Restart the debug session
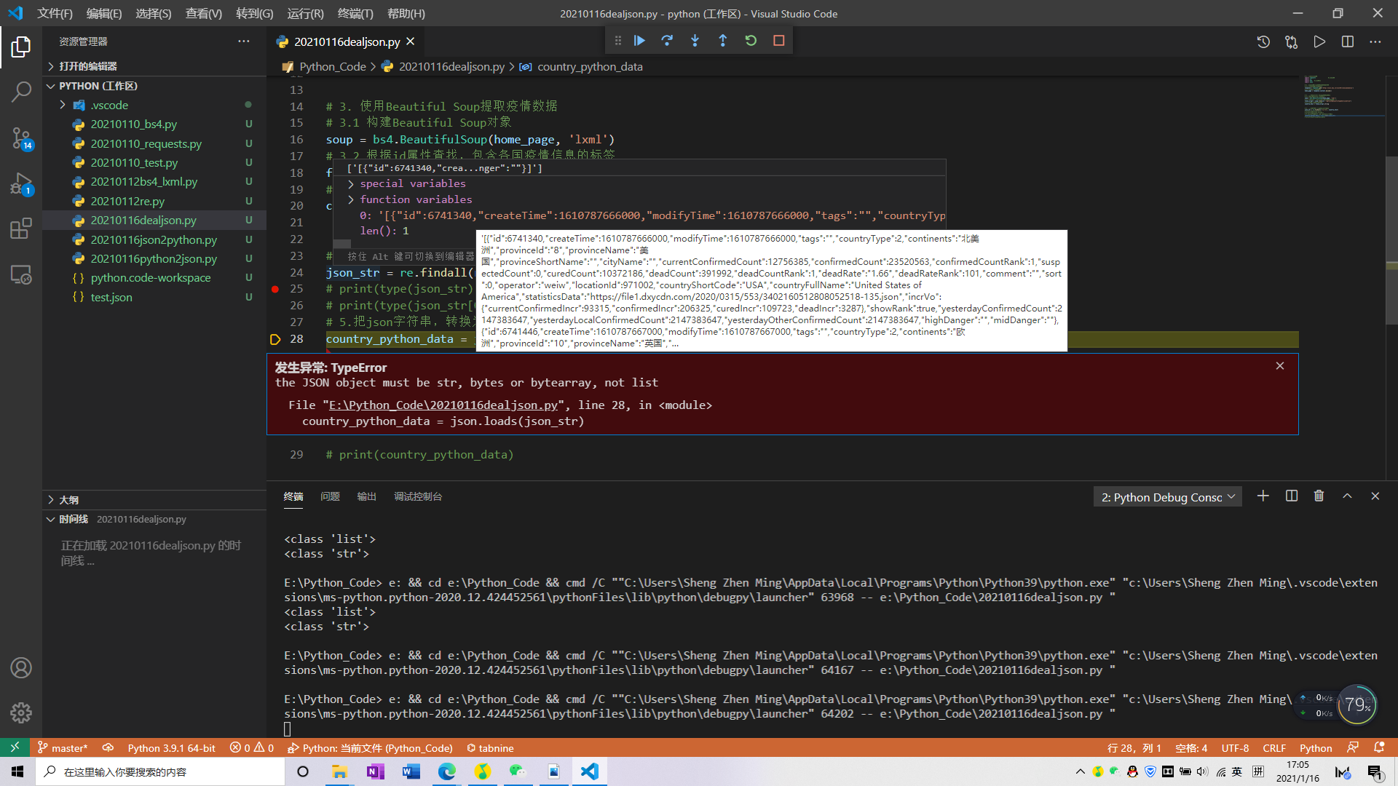This screenshot has height=786, width=1398. point(751,41)
